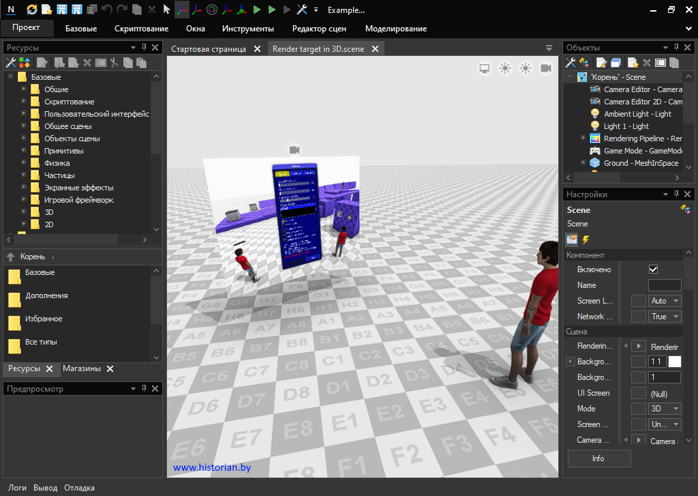
Task: Expand the Rendering Pipeline tree node
Action: coord(583,138)
